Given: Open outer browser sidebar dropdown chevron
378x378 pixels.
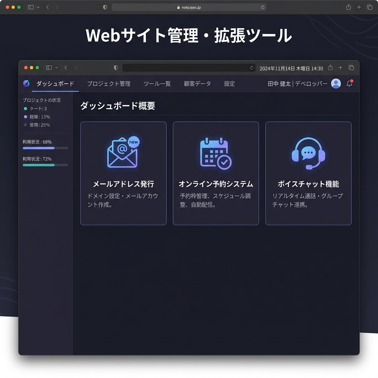Looking at the screenshot, I should pos(38,7).
